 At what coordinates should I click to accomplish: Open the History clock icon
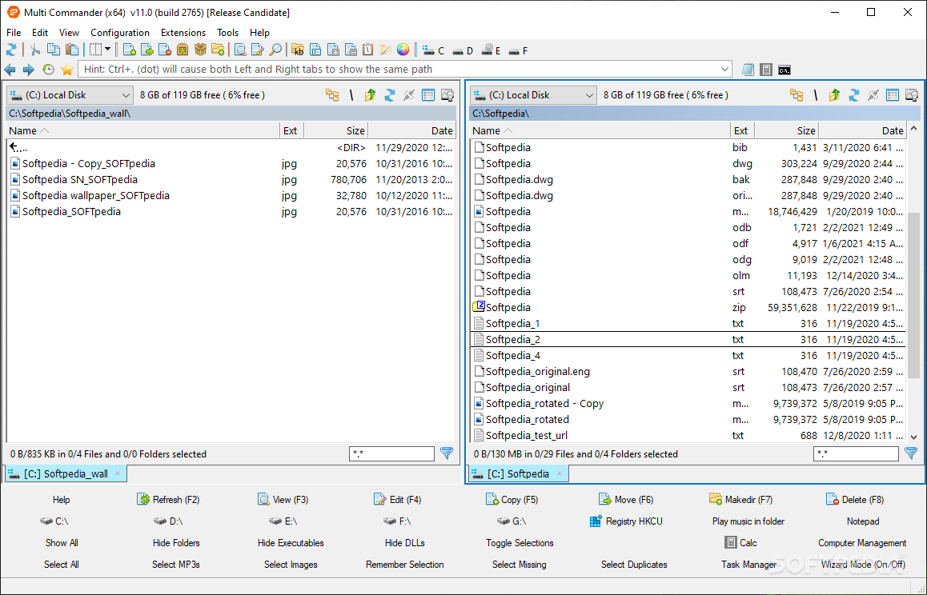pyautogui.click(x=48, y=70)
